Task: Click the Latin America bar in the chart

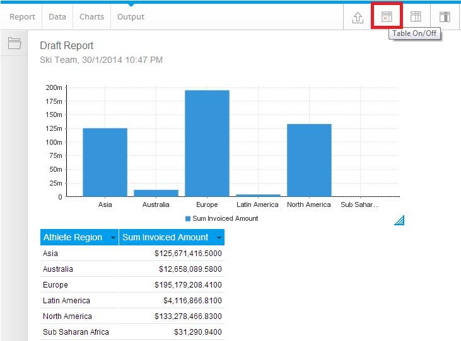Action: (x=258, y=195)
